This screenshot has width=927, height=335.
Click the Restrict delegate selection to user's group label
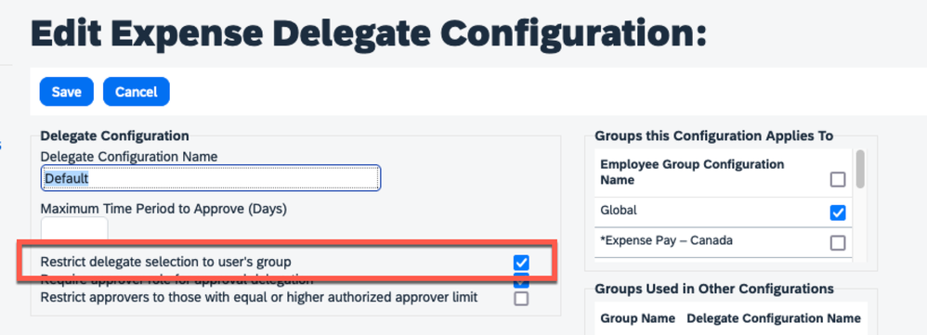165,261
